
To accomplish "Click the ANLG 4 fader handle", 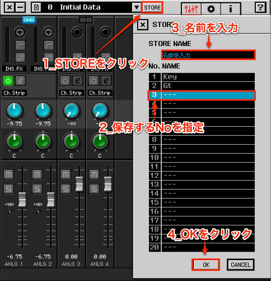I will click(108, 184).
